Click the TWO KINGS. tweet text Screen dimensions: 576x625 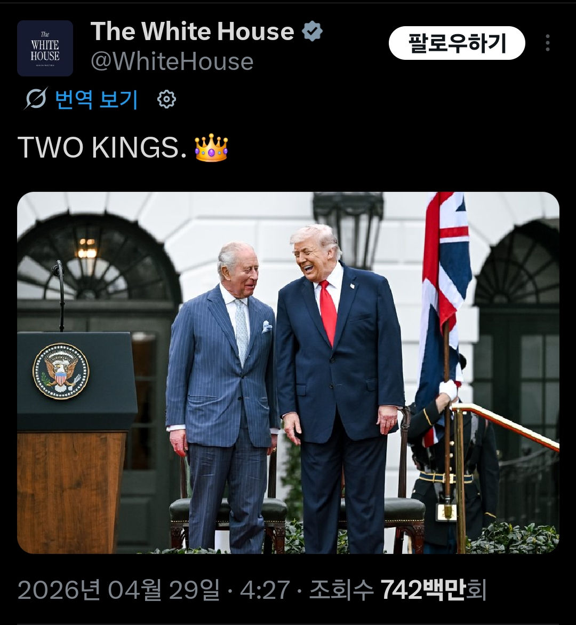[x=102, y=148]
